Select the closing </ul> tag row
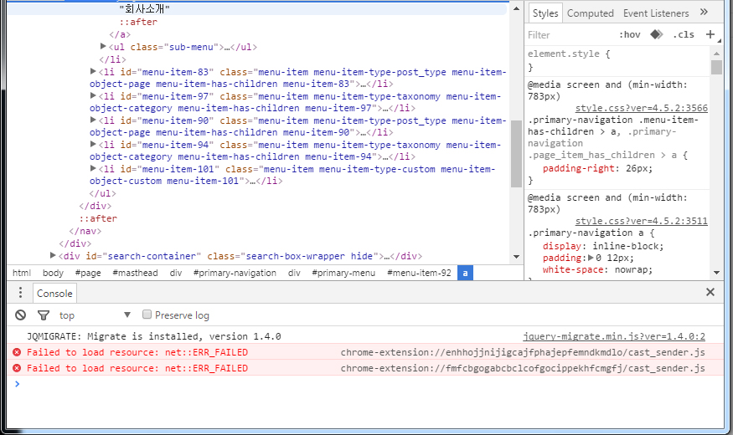Image resolution: width=733 pixels, height=435 pixels. 102,193
